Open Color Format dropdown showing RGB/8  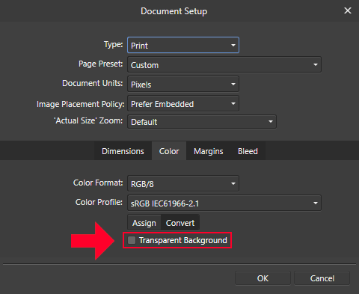click(183, 183)
